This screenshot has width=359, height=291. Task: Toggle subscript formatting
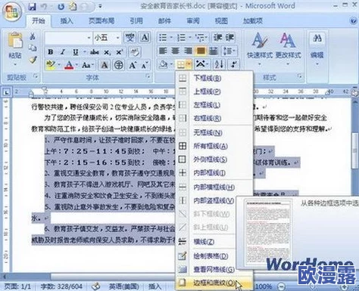point(107,52)
